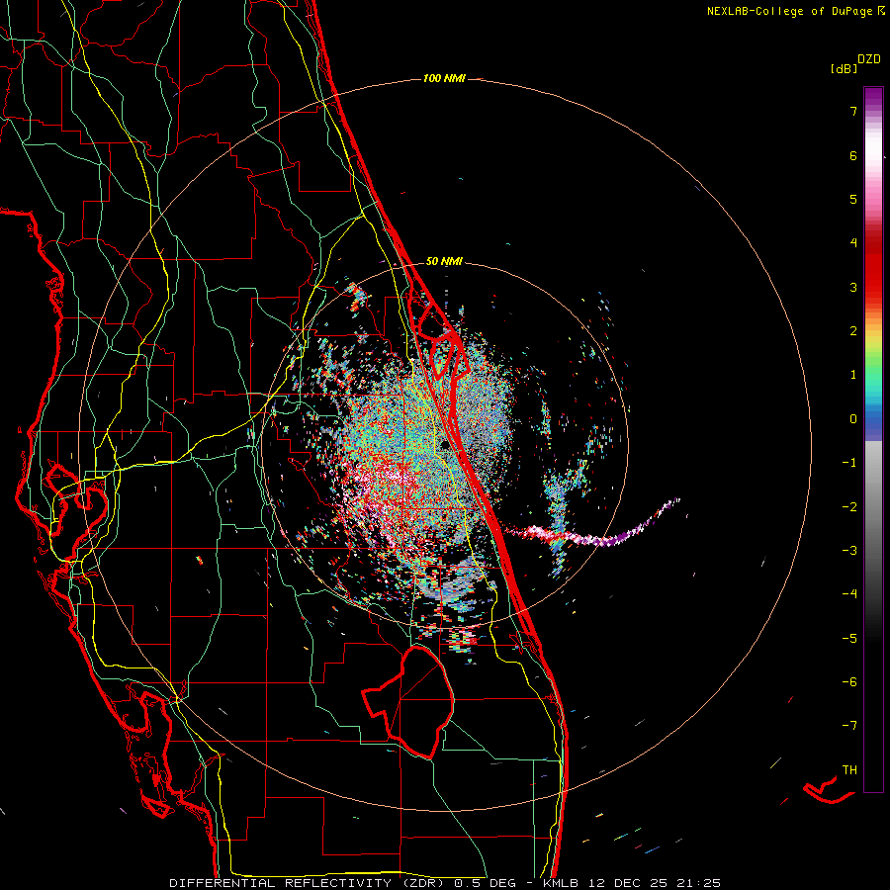Click the NEXLAB-College of DuPage watermark text
The image size is (890, 890).
[x=789, y=11]
